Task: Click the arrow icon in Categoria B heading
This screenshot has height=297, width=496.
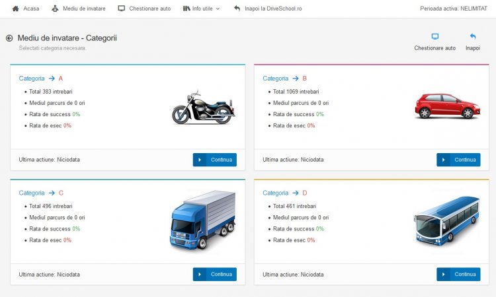Action: (x=296, y=79)
